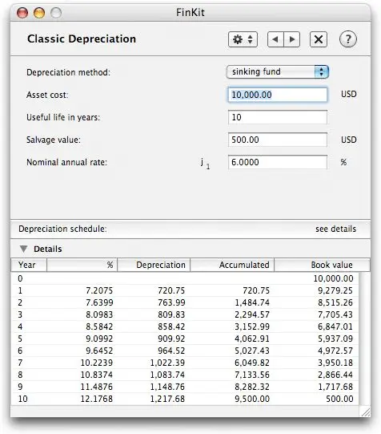The width and height of the screenshot is (381, 434).
Task: Open the Depreciation method dropdown
Action: 278,72
